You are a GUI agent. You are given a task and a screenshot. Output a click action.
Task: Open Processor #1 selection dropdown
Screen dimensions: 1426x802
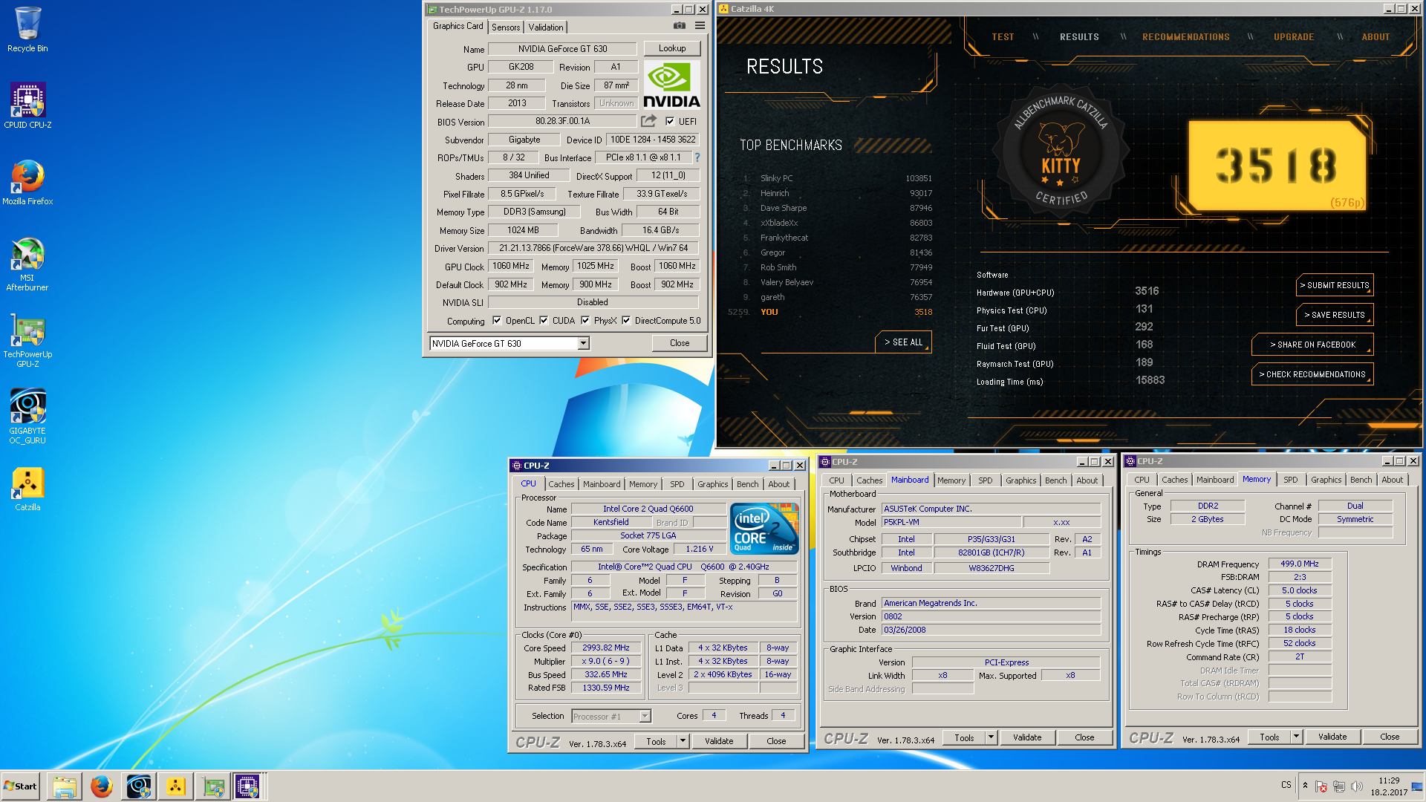click(x=645, y=716)
